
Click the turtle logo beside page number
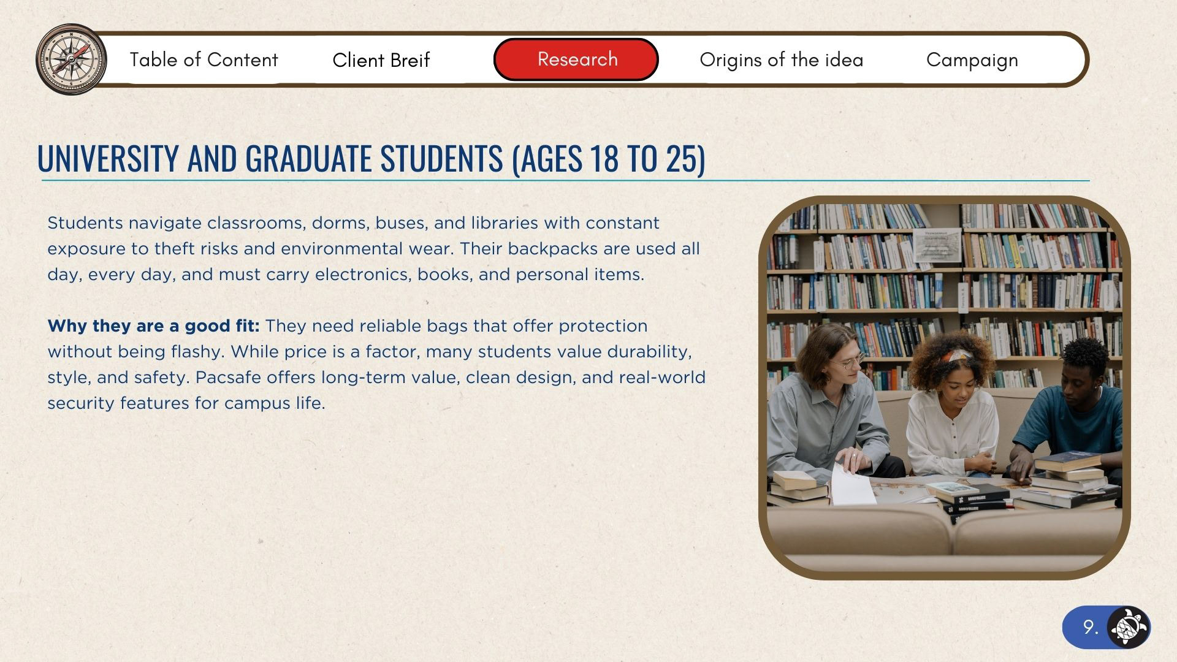tap(1129, 627)
